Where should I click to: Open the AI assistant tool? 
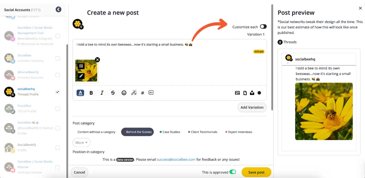(x=151, y=93)
